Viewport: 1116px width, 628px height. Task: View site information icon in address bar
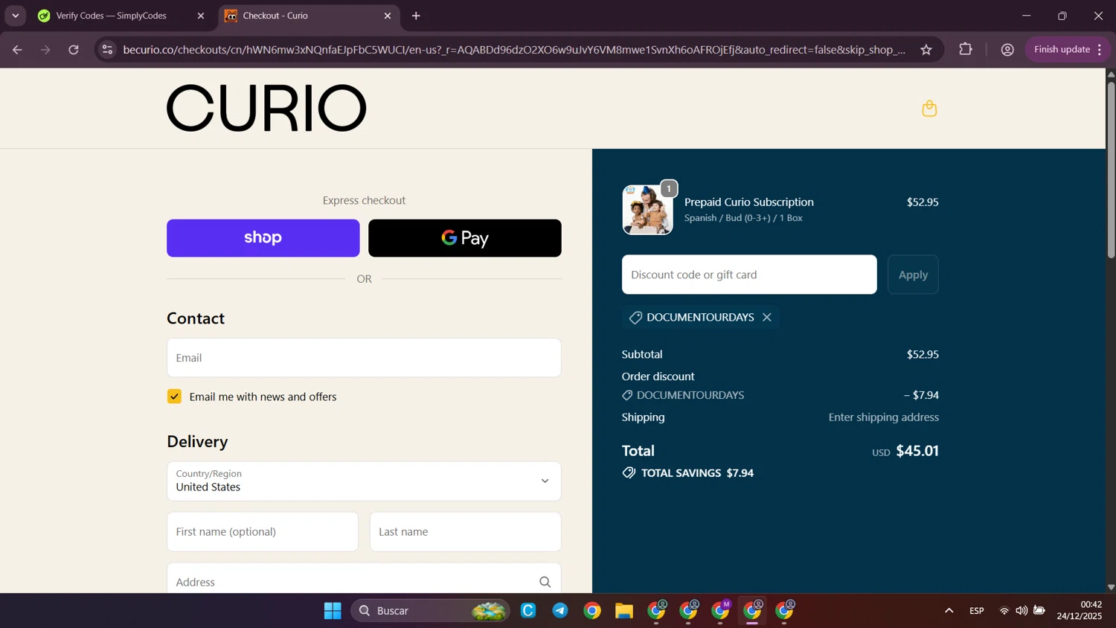pyautogui.click(x=107, y=50)
